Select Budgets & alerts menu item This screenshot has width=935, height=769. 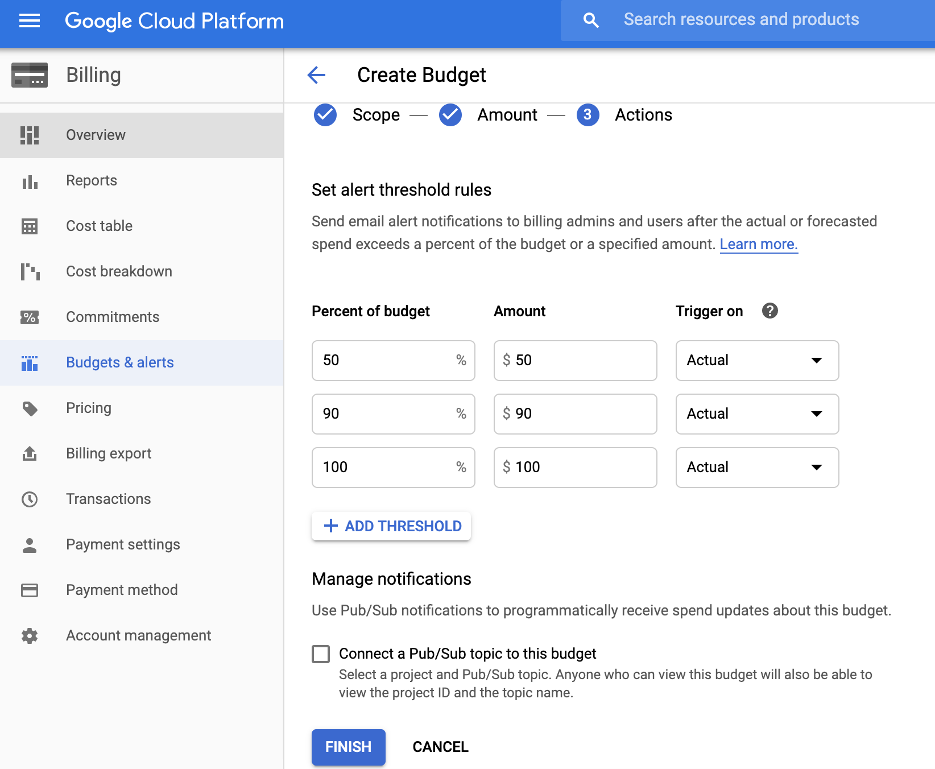point(142,363)
